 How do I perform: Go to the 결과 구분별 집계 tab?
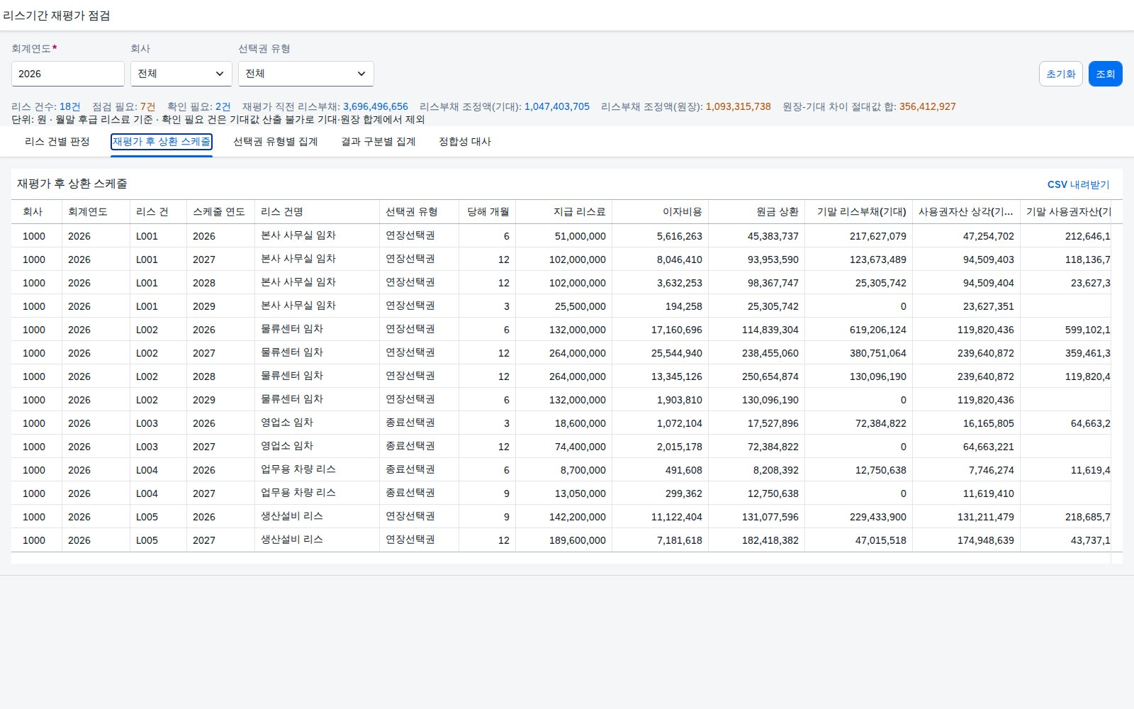click(378, 142)
